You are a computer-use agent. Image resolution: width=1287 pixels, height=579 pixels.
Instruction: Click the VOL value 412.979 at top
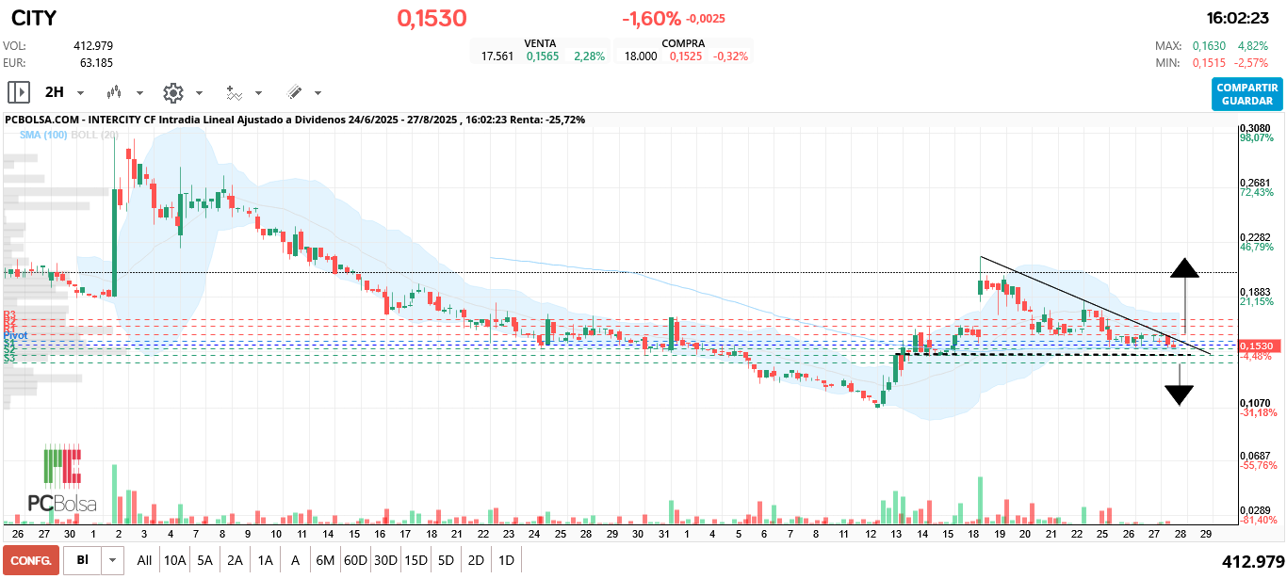[x=93, y=45]
